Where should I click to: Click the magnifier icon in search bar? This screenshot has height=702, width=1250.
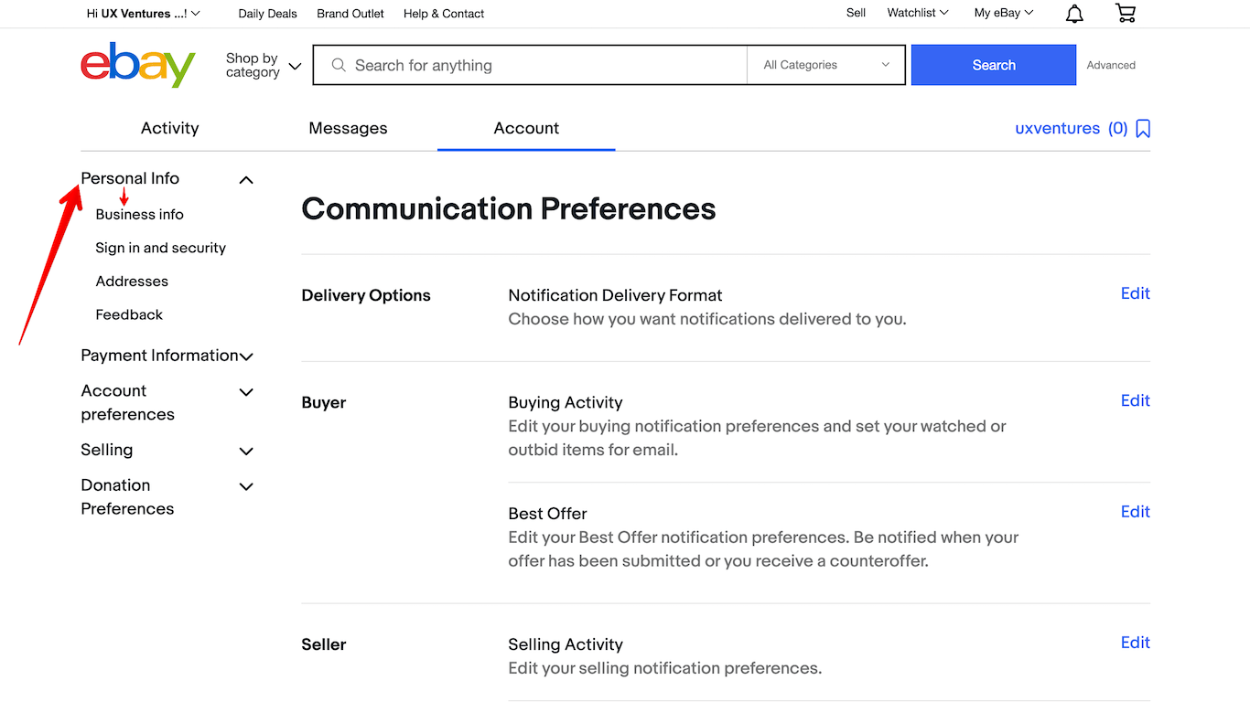coord(338,65)
